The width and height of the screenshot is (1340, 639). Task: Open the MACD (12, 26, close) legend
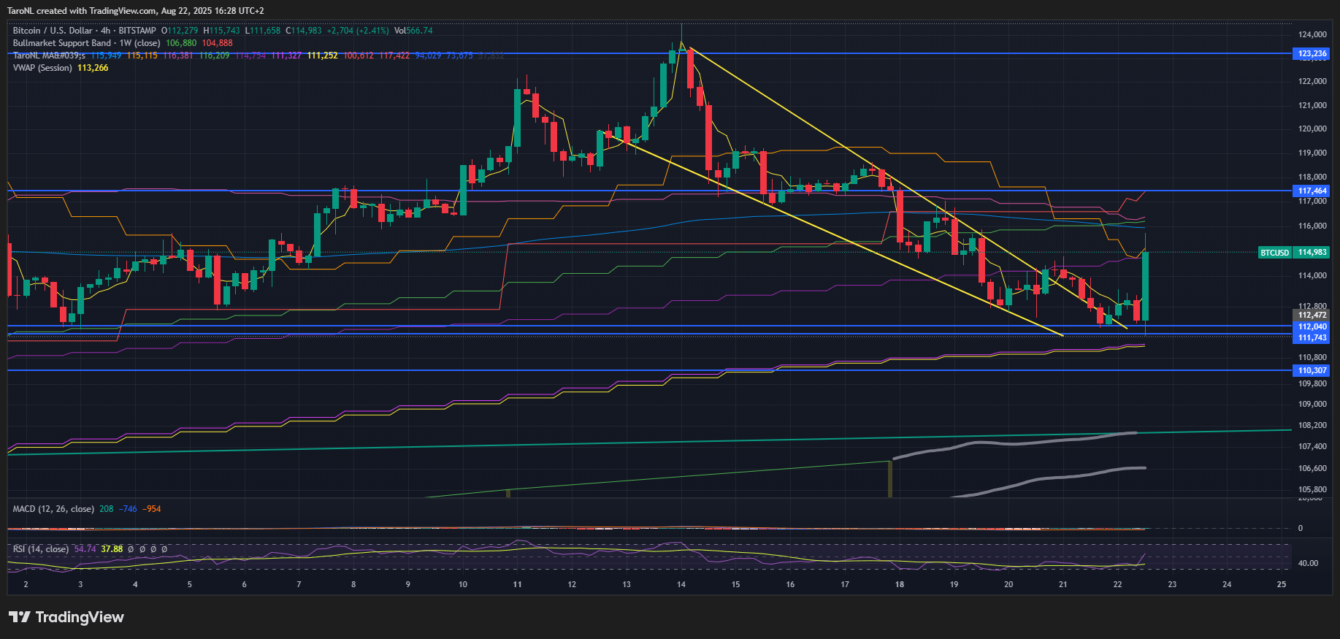(x=53, y=509)
